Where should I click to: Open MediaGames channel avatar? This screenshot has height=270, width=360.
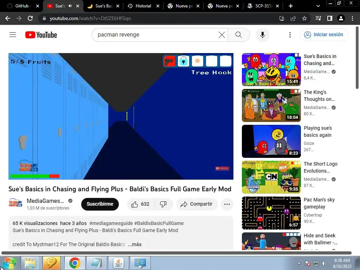pos(15,203)
